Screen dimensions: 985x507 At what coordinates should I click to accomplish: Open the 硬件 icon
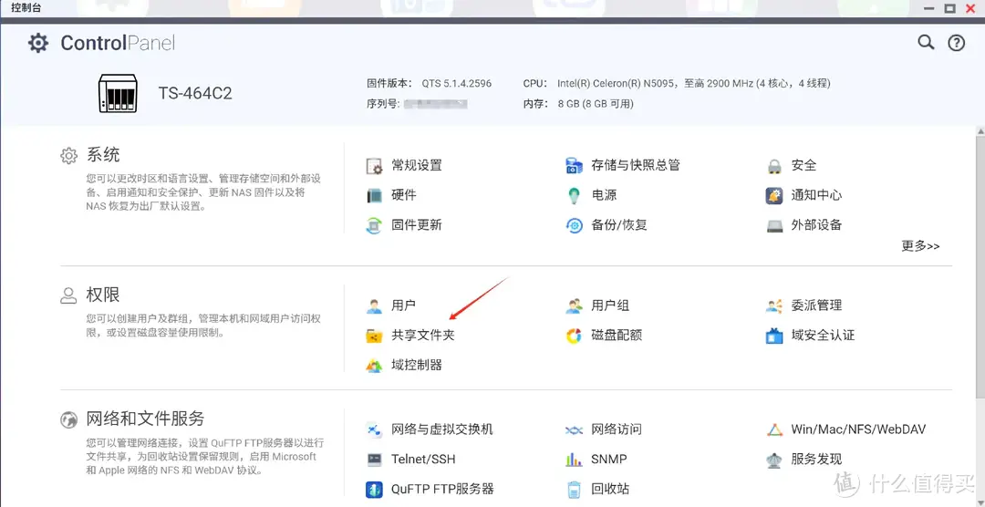(x=374, y=195)
